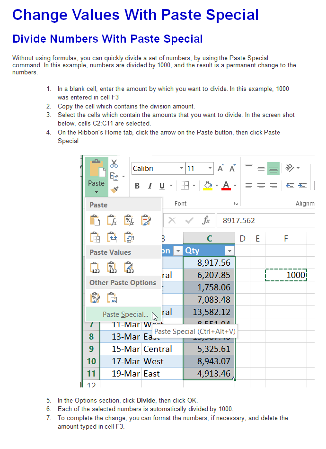Image resolution: width=326 pixels, height=449 pixels.
Task: Click the Borders icon
Action: tap(185, 186)
